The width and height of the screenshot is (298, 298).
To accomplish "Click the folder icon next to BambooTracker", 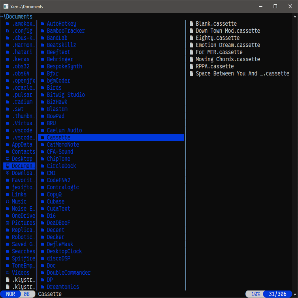I will (43, 31).
